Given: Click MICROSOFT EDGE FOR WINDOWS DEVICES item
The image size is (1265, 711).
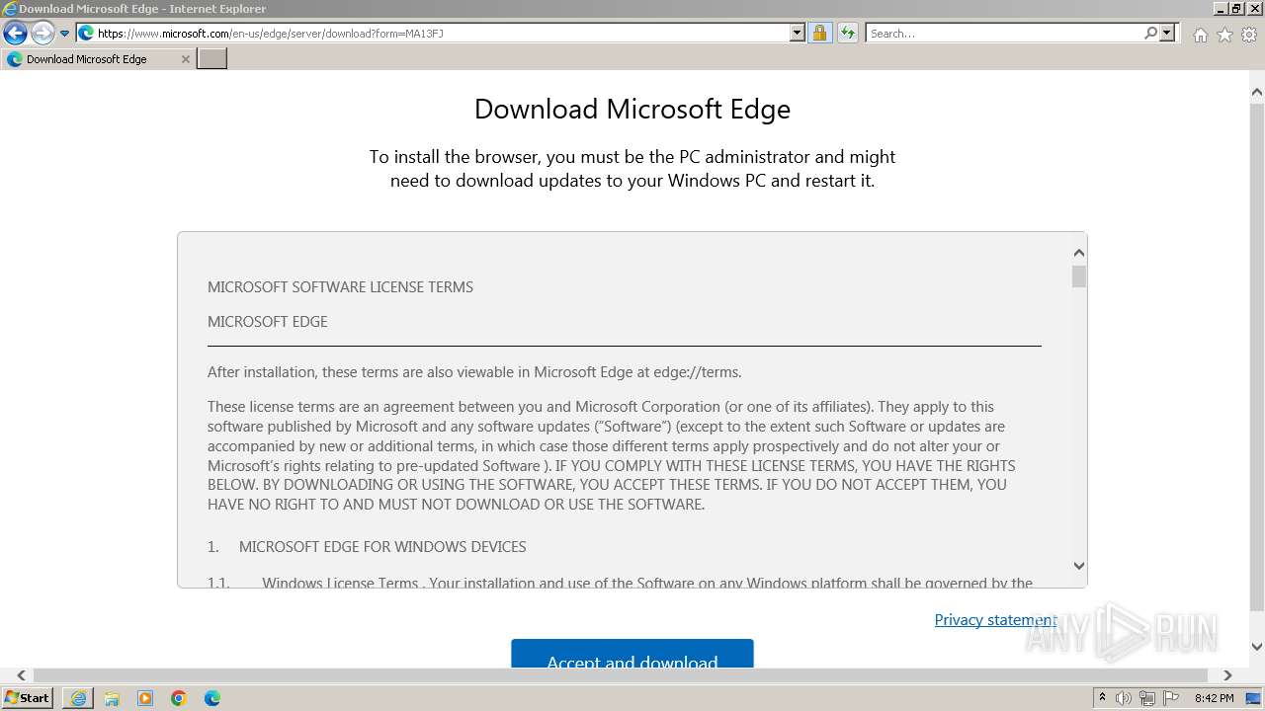Looking at the screenshot, I should pos(382,547).
